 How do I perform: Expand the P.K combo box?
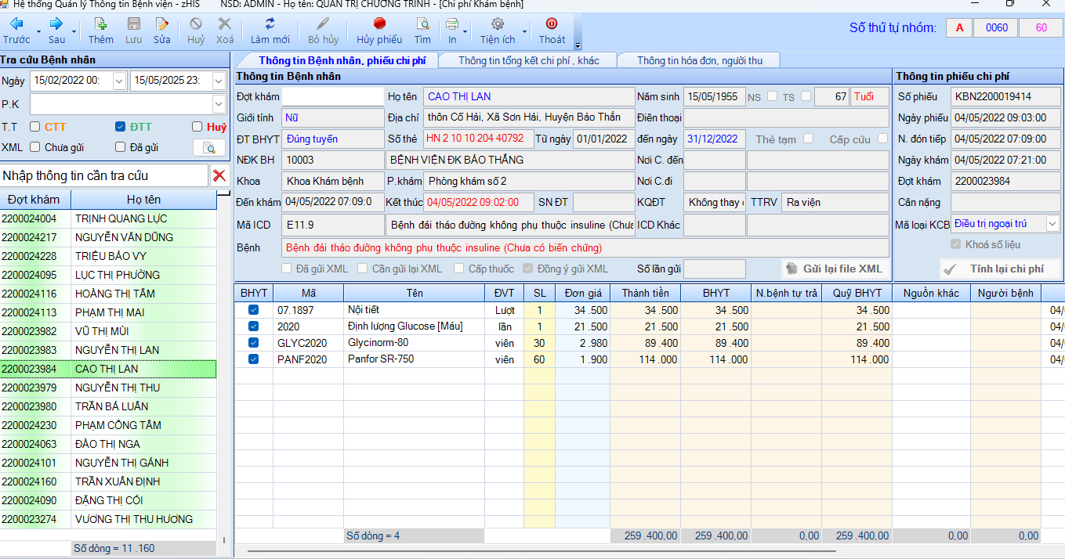coord(218,104)
